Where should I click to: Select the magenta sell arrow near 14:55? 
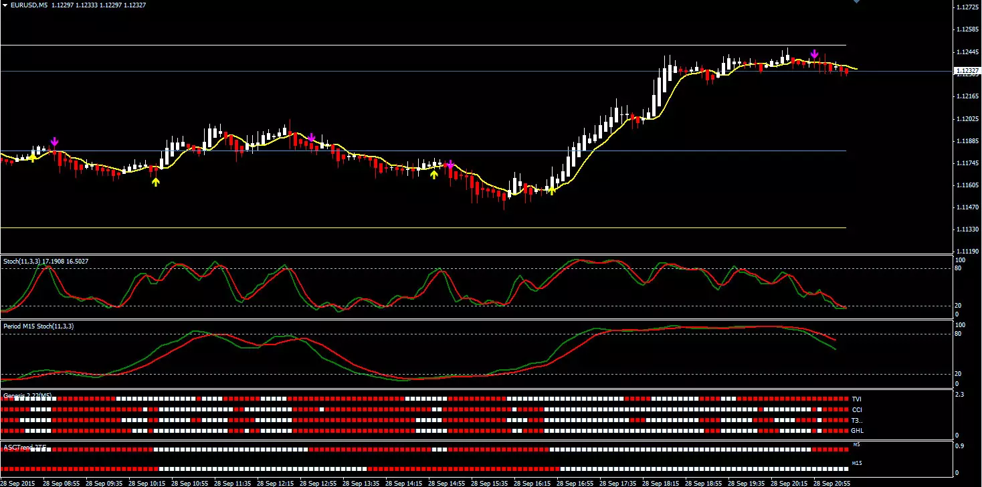point(450,164)
